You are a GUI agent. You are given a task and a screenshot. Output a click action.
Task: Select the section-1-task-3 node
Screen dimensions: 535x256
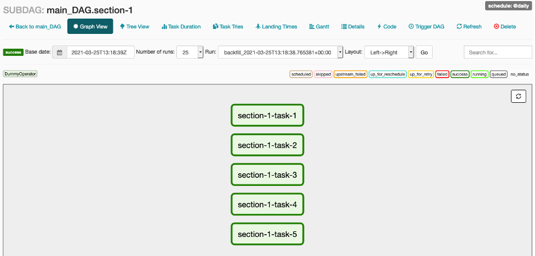pyautogui.click(x=267, y=175)
